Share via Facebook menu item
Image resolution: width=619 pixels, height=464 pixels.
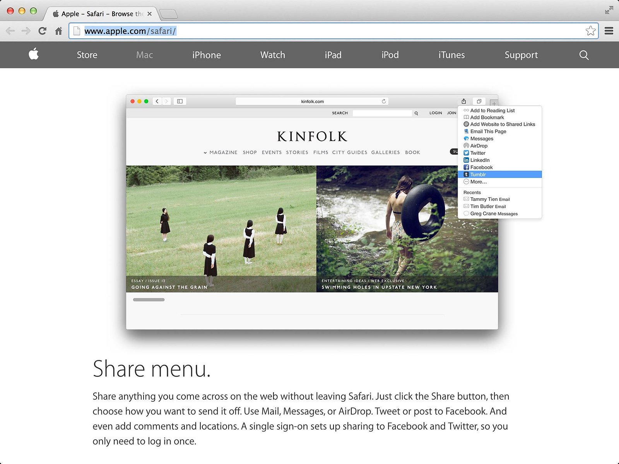499,167
